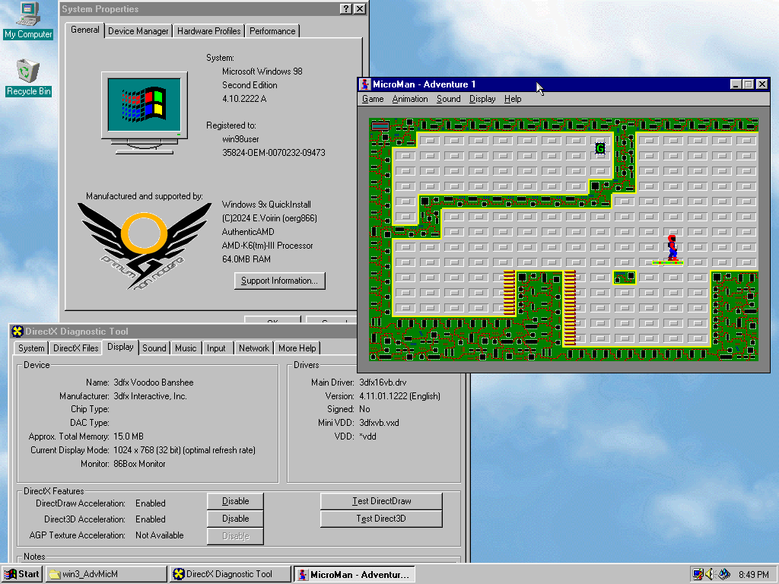Click the red panel at the game's top-left corner

380,125
